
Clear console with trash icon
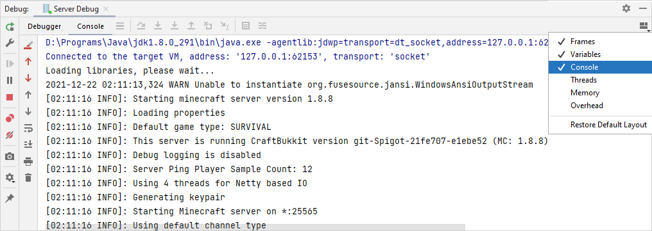(x=28, y=178)
